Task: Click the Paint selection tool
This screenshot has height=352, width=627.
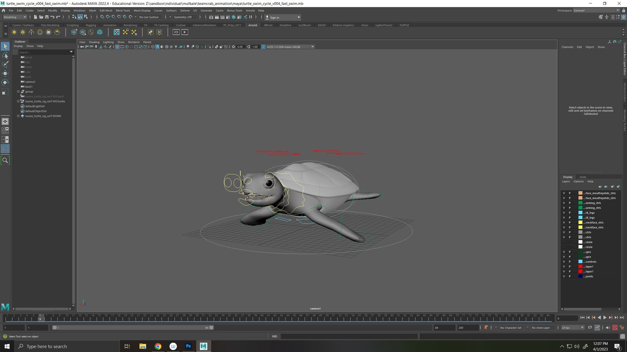Action: (x=5, y=64)
